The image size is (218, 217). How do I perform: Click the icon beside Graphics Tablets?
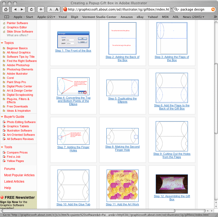4,126
